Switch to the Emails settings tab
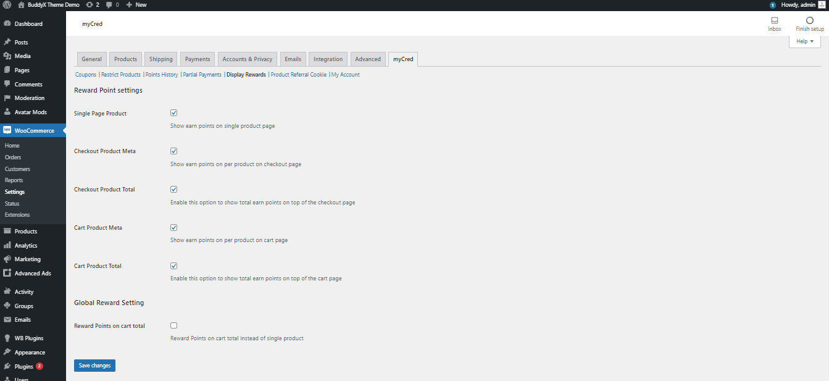The height and width of the screenshot is (381, 829). click(x=293, y=59)
